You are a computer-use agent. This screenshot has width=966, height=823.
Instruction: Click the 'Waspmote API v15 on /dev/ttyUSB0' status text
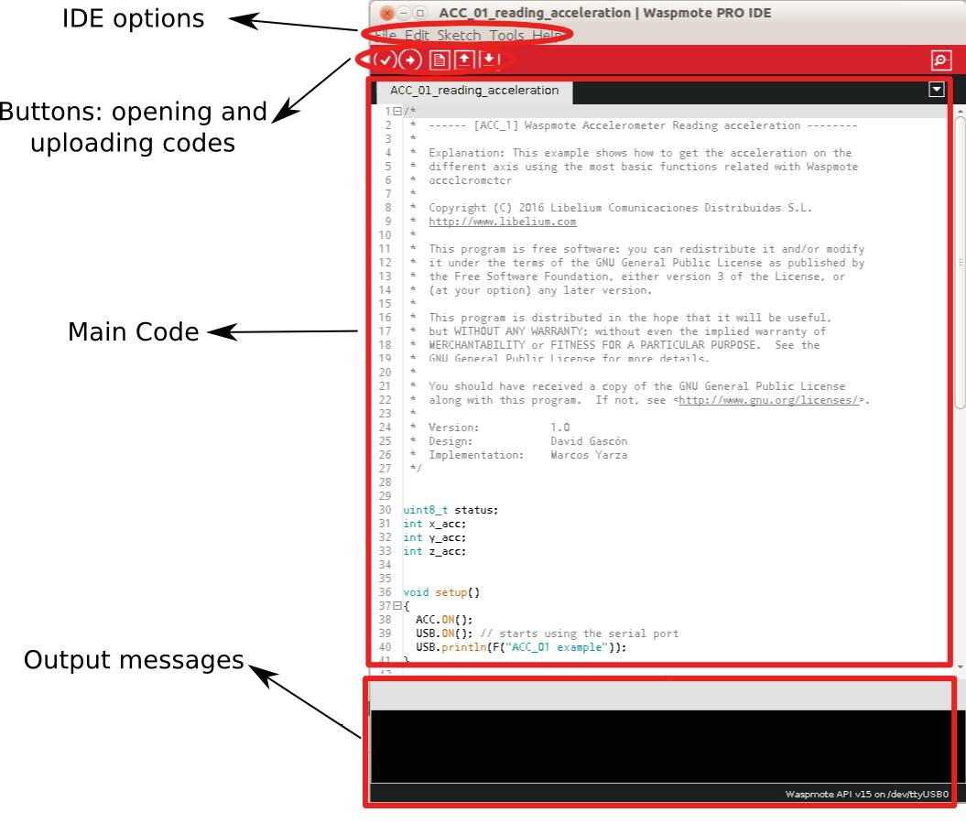(x=867, y=794)
